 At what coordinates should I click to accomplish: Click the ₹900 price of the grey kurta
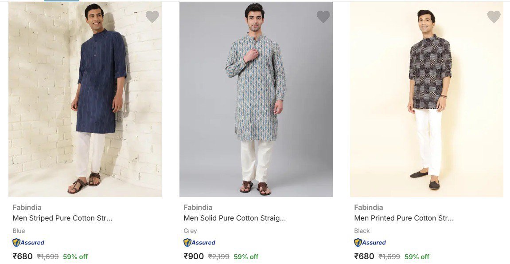(x=194, y=256)
